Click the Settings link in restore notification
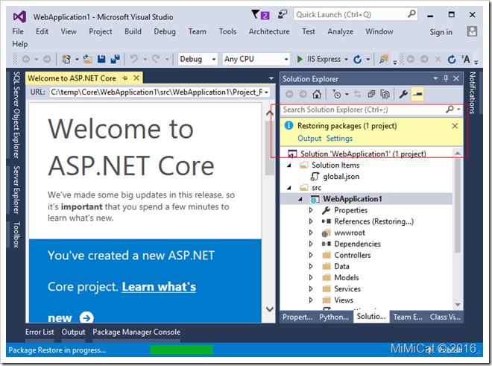Screen dimensions: 492x366 pos(339,139)
